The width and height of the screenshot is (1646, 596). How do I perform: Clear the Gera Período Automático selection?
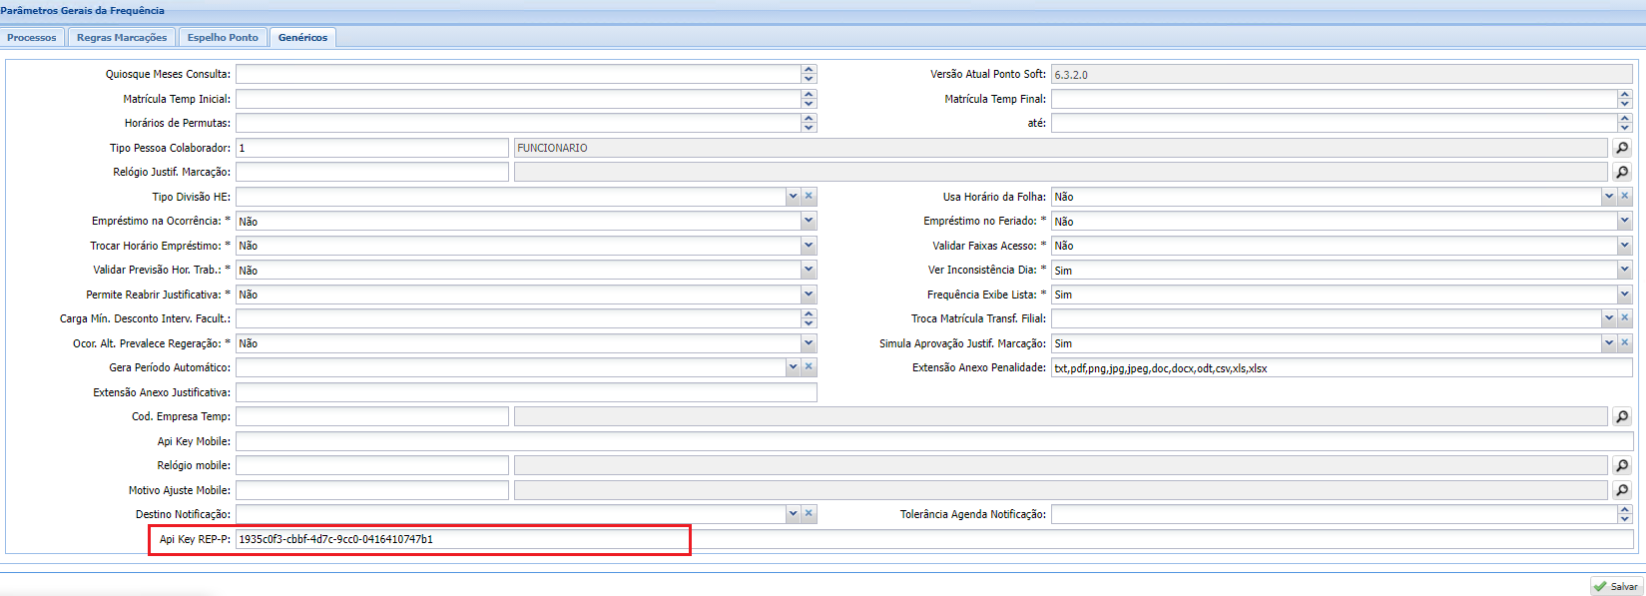[810, 367]
